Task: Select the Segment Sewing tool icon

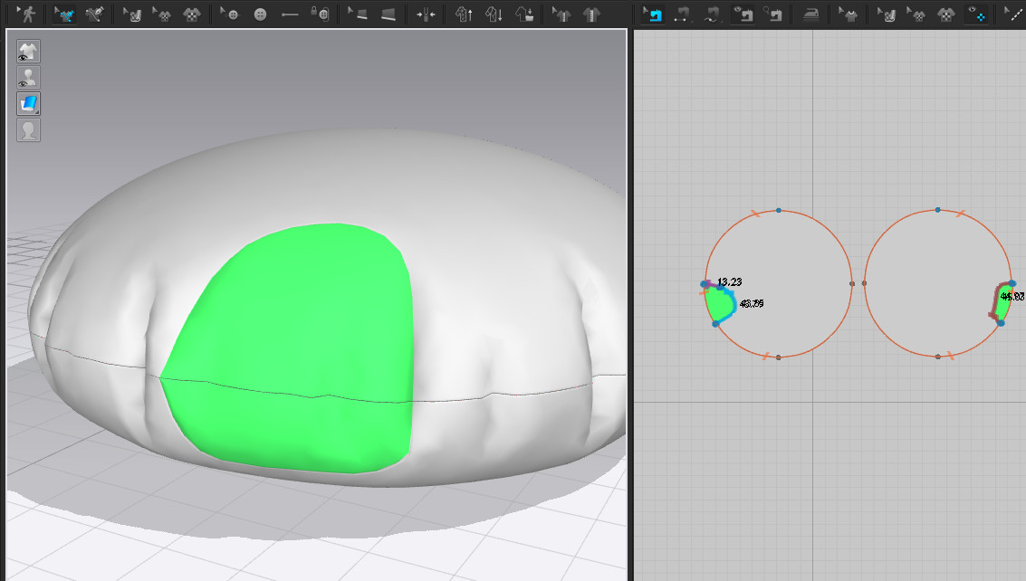Action: coord(682,14)
